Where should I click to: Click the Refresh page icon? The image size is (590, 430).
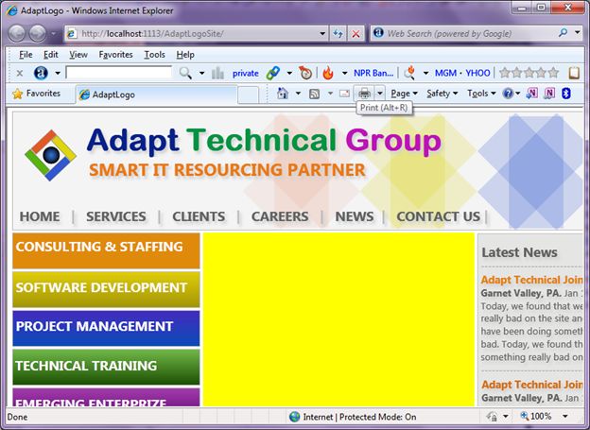(338, 34)
